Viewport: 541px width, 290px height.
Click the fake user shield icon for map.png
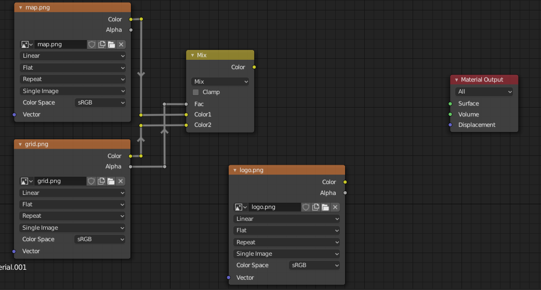(92, 45)
